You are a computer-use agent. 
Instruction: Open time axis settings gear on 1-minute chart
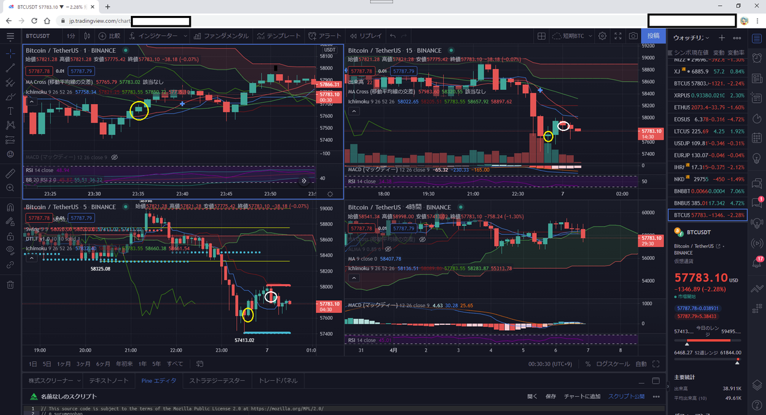[329, 193]
